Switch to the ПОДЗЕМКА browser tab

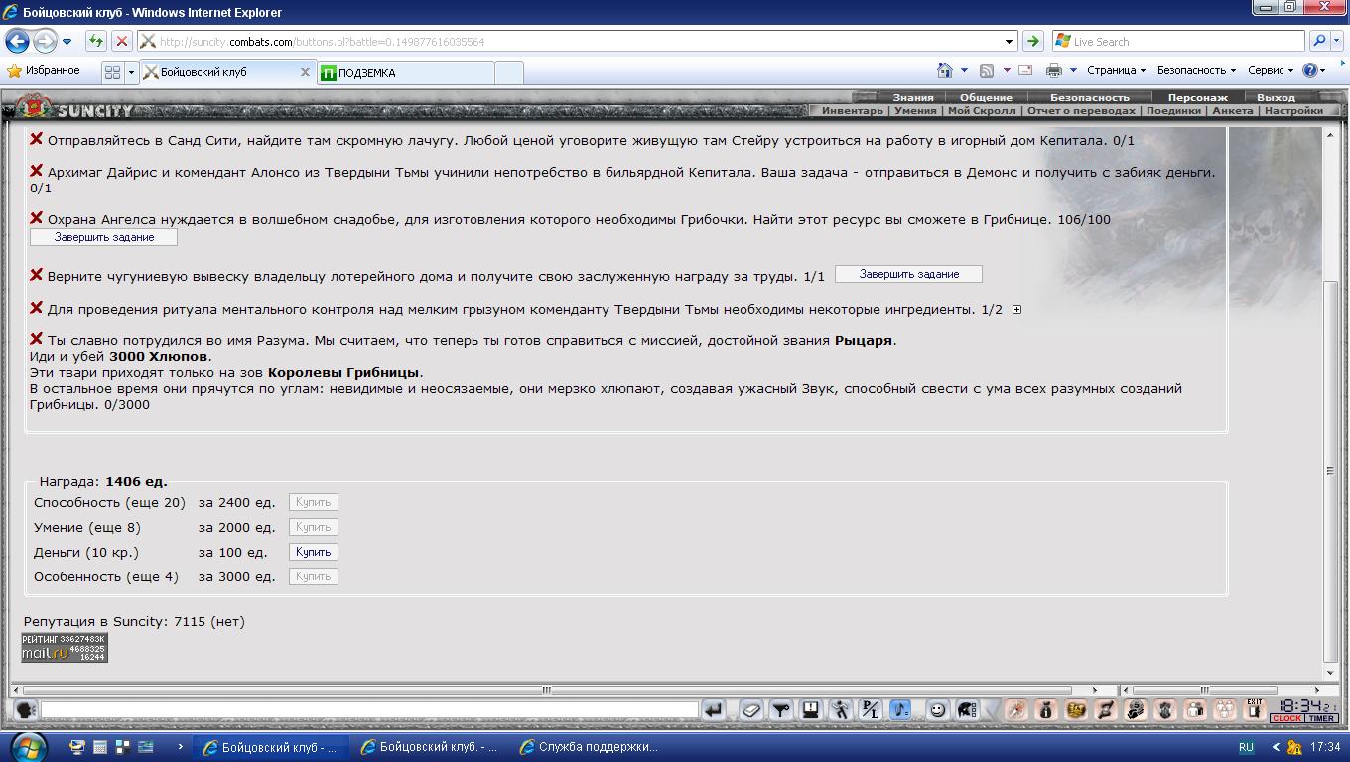point(405,73)
